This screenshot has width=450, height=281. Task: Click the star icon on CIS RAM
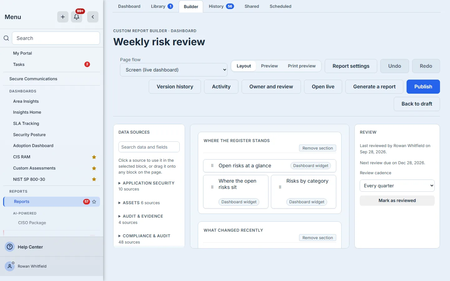pos(94,157)
